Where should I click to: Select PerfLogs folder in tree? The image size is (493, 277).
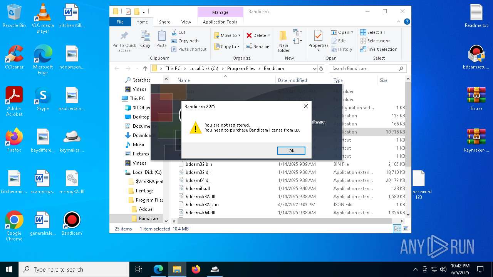click(144, 191)
